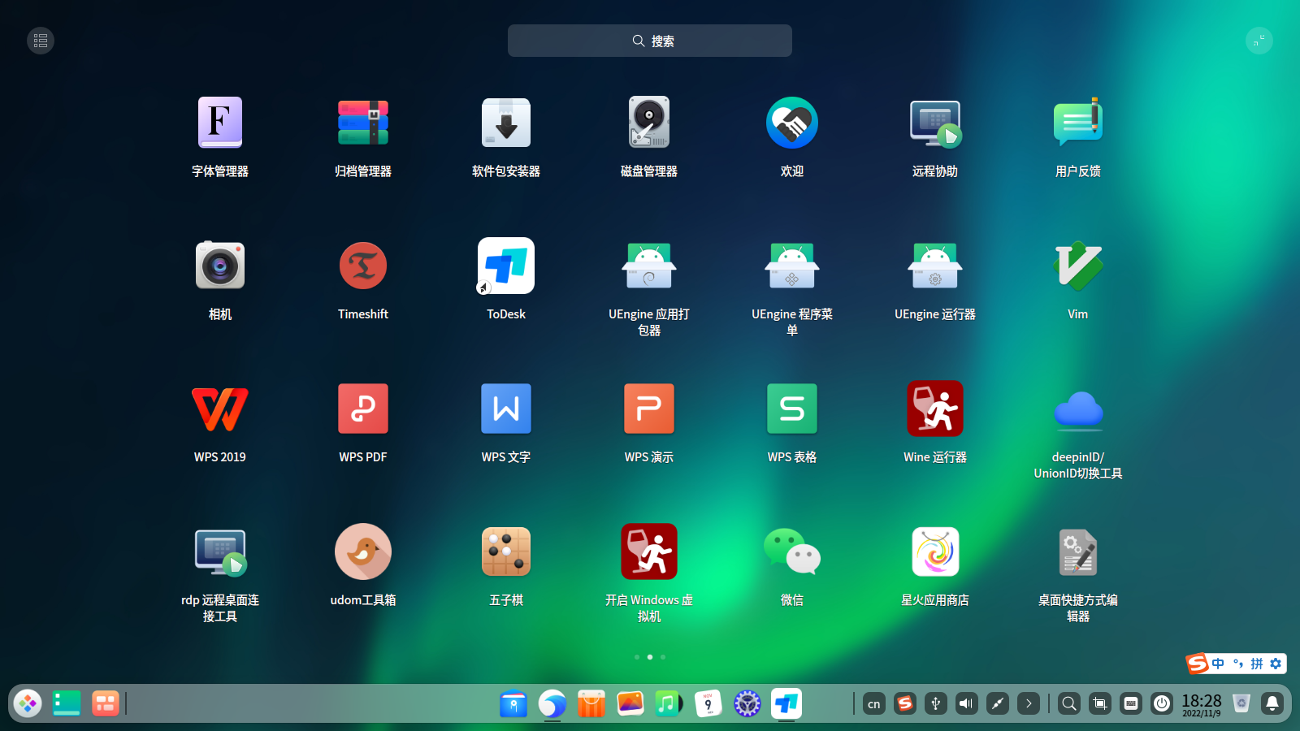
Task: Open the Timeshift app
Action: pyautogui.click(x=363, y=266)
